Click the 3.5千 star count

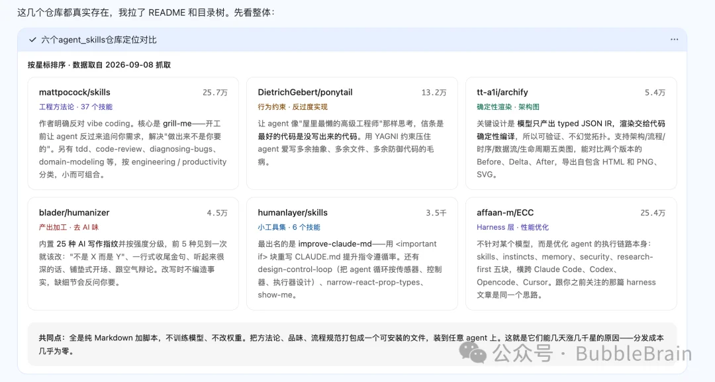point(436,213)
